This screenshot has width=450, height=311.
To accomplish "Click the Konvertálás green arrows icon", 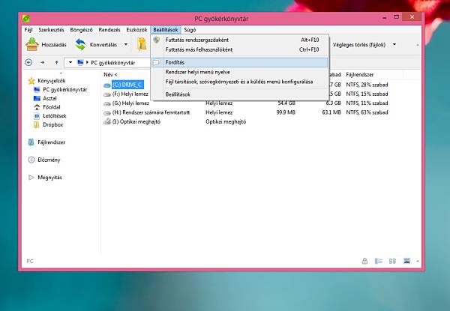I will (80, 45).
